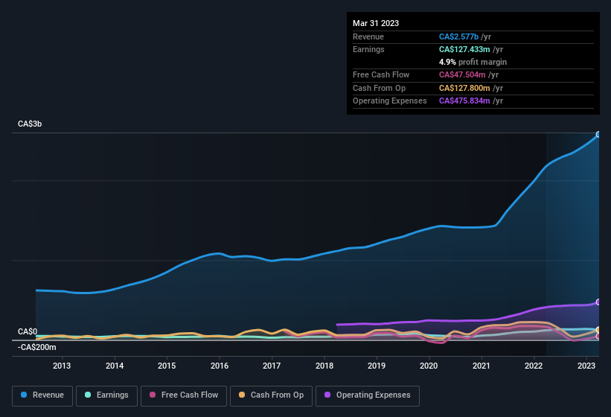
Task: Click the 2022 x-axis label
Action: 534,366
